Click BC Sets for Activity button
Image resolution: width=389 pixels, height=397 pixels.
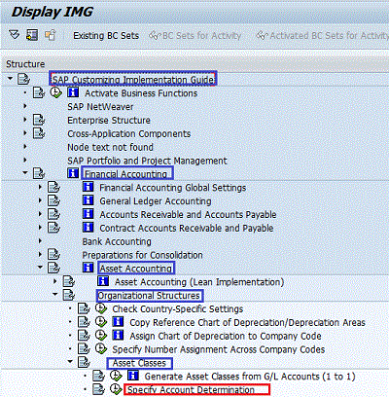[194, 36]
